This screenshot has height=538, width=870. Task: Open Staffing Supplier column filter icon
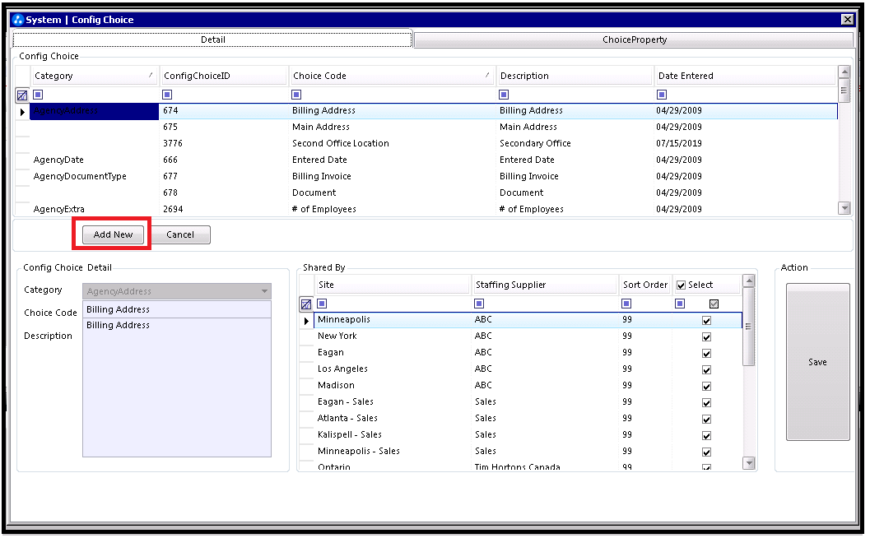pos(479,304)
